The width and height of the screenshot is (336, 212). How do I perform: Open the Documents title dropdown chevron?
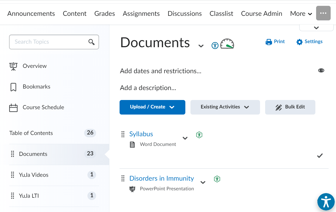tap(201, 46)
